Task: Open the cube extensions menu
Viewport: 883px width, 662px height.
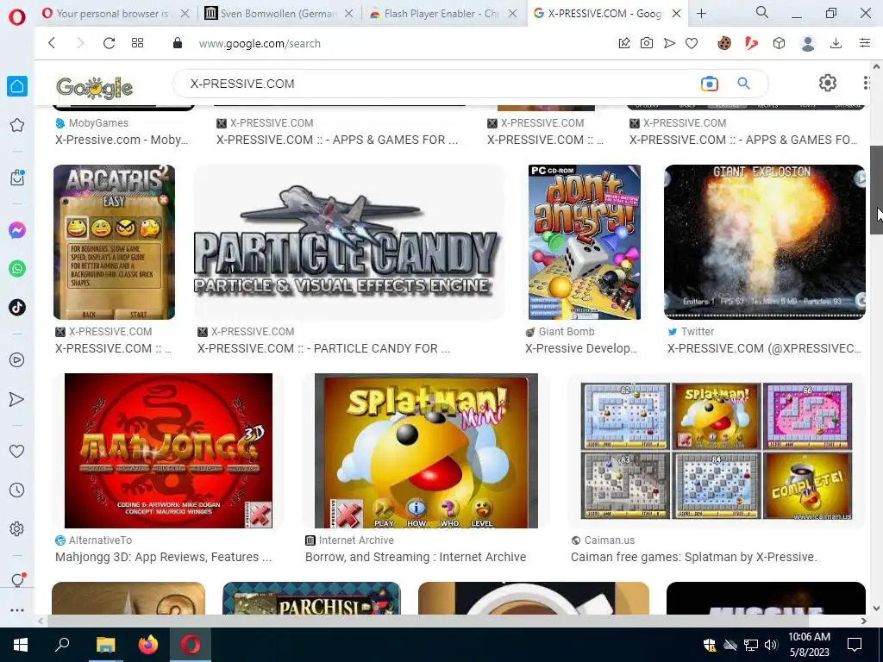Action: tap(779, 43)
